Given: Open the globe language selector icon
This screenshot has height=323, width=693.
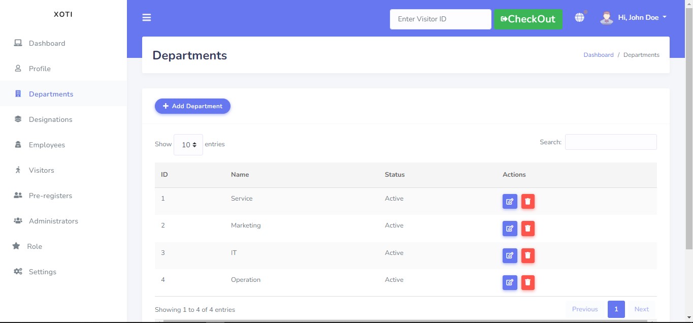Looking at the screenshot, I should coord(579,18).
